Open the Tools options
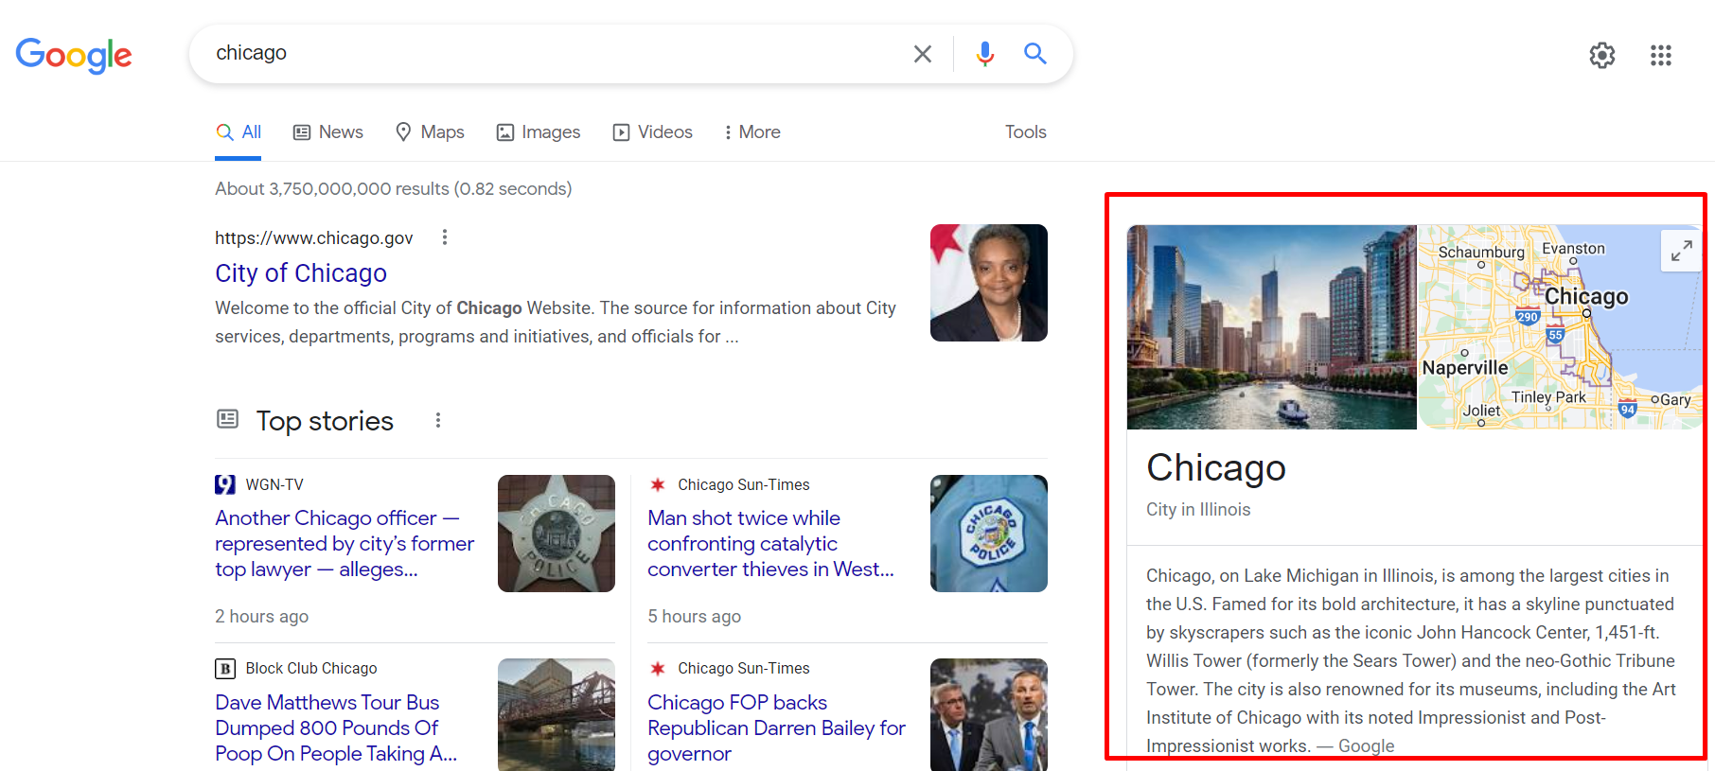Screen dimensions: 1715x771 (x=1026, y=132)
